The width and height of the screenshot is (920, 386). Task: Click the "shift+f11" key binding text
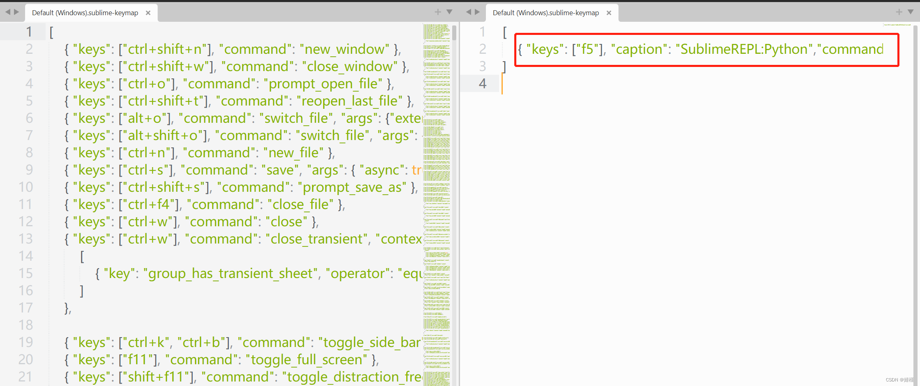(x=155, y=377)
